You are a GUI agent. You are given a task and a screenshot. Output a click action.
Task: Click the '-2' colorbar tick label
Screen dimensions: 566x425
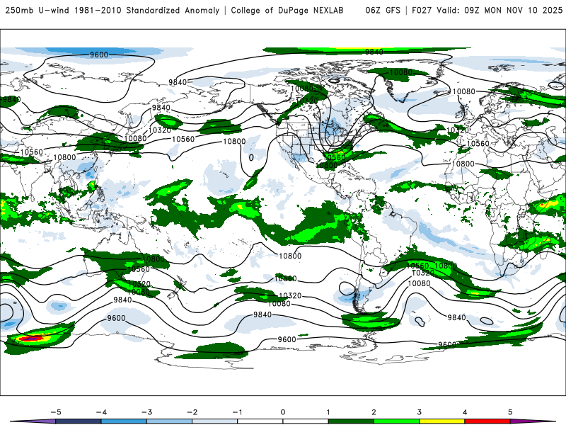coord(192,412)
